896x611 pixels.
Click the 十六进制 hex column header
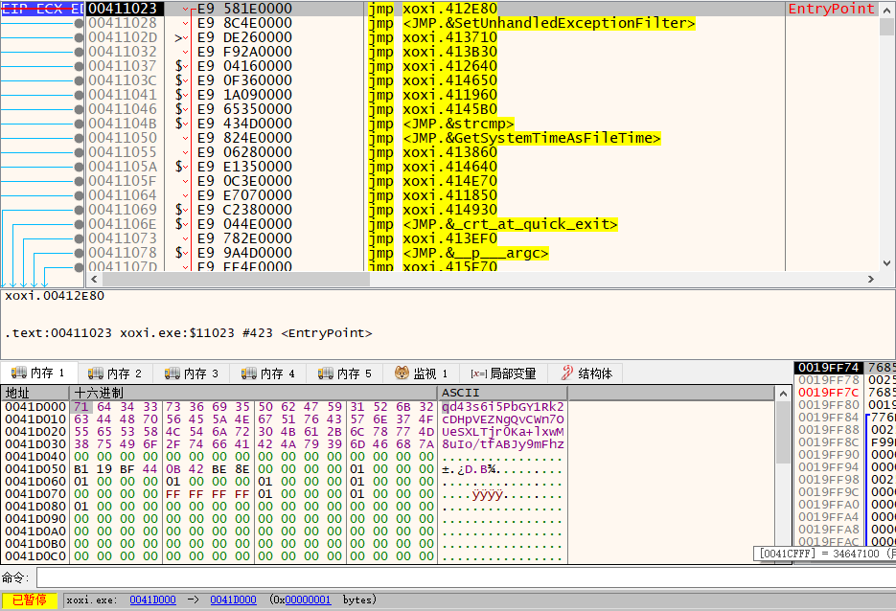96,393
